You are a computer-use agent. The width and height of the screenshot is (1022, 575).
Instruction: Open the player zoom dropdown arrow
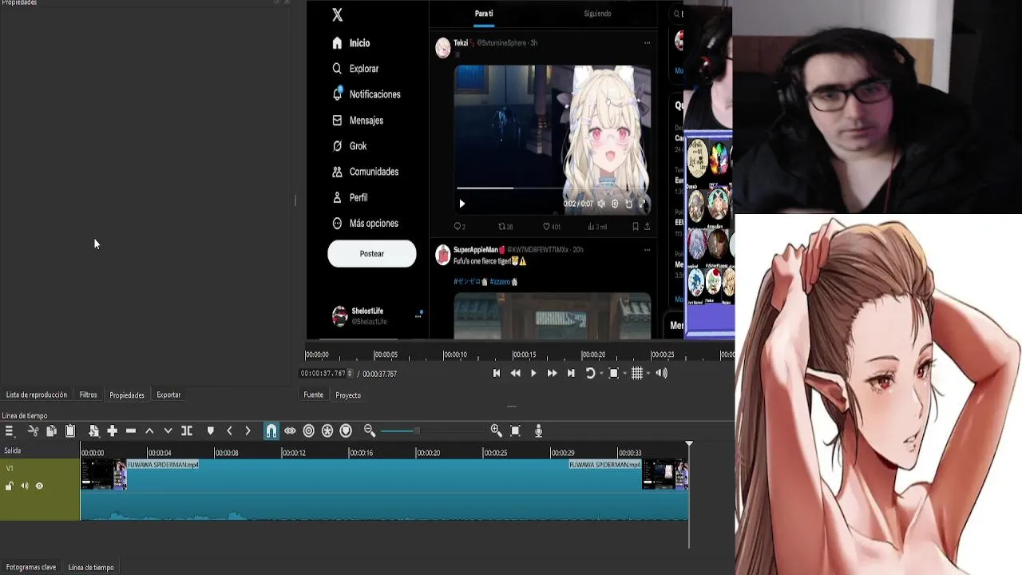[624, 373]
